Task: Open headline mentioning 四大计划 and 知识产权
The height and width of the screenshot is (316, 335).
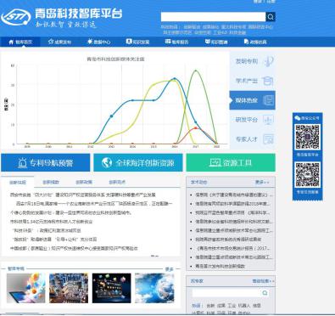Action: (83, 195)
